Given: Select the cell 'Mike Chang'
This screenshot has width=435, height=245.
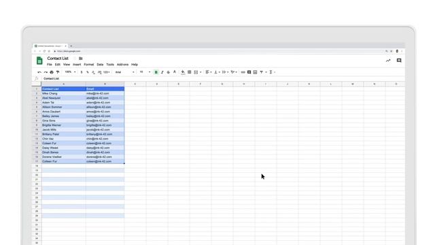Looking at the screenshot, I should point(63,93).
